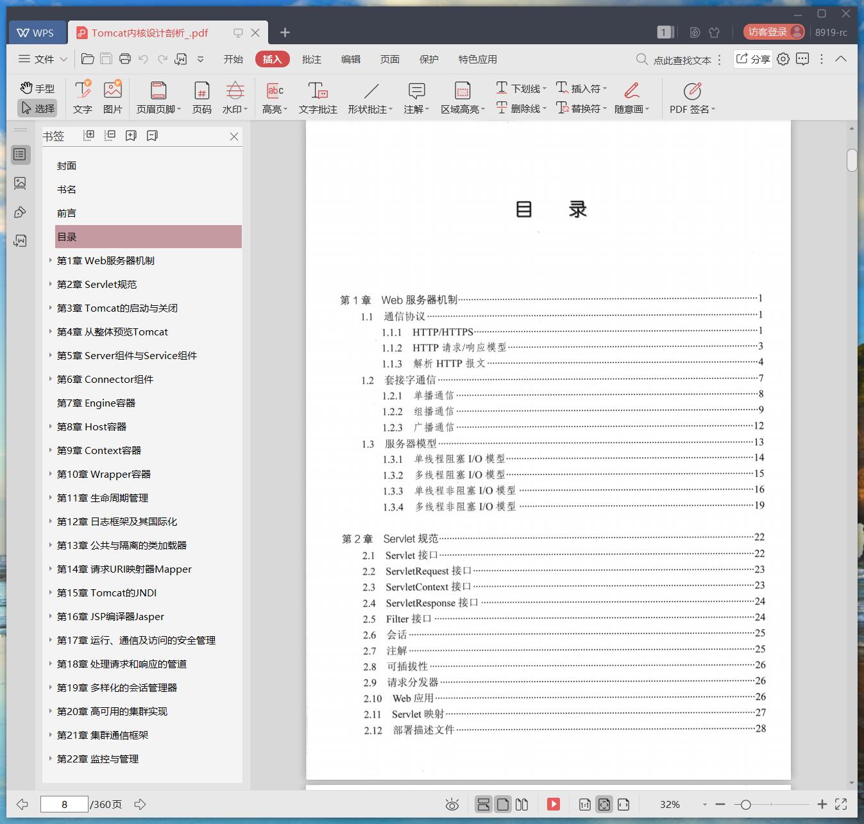
Task: Use the 插入符 insert caret tool
Action: [580, 88]
